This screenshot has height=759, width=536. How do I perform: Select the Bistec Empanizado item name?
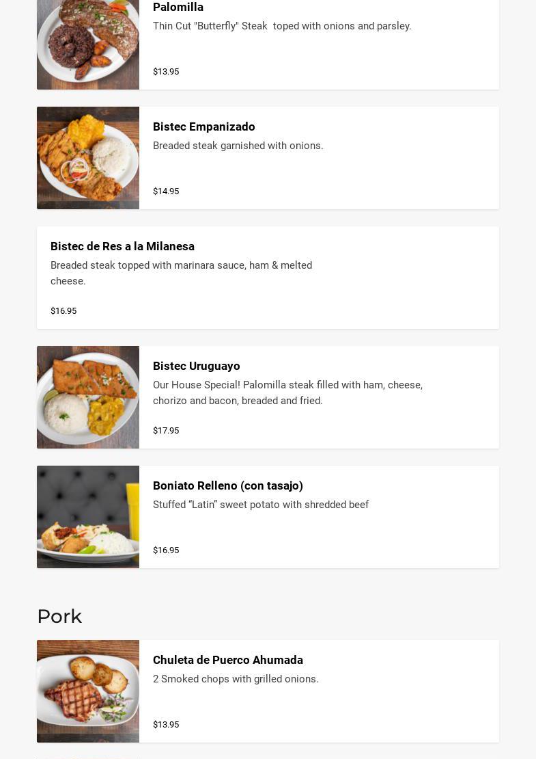click(x=204, y=126)
